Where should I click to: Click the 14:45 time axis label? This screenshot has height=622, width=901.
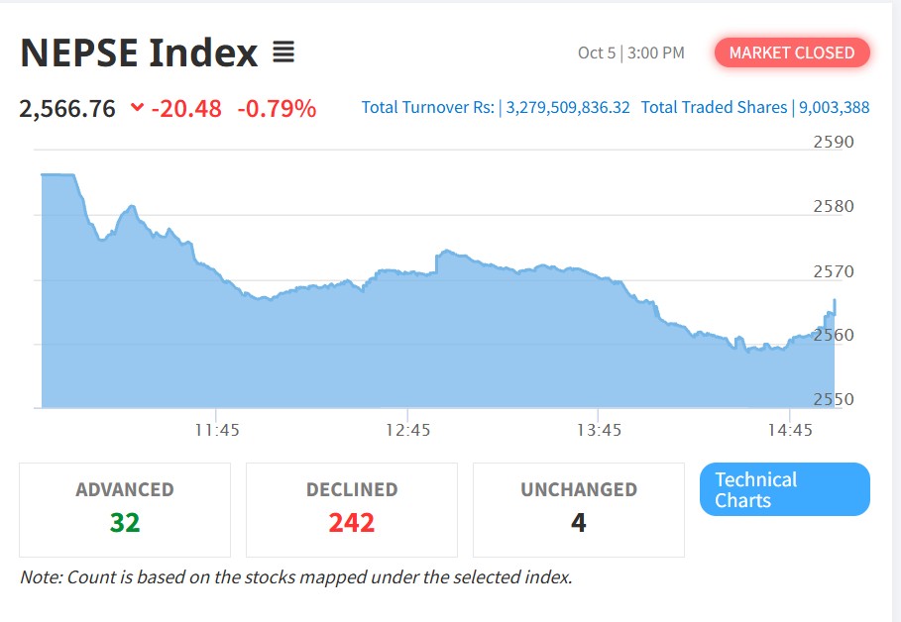790,430
